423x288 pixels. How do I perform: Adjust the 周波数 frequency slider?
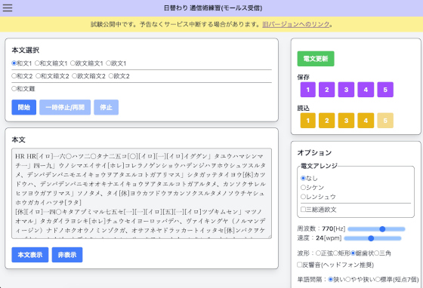(x=376, y=229)
